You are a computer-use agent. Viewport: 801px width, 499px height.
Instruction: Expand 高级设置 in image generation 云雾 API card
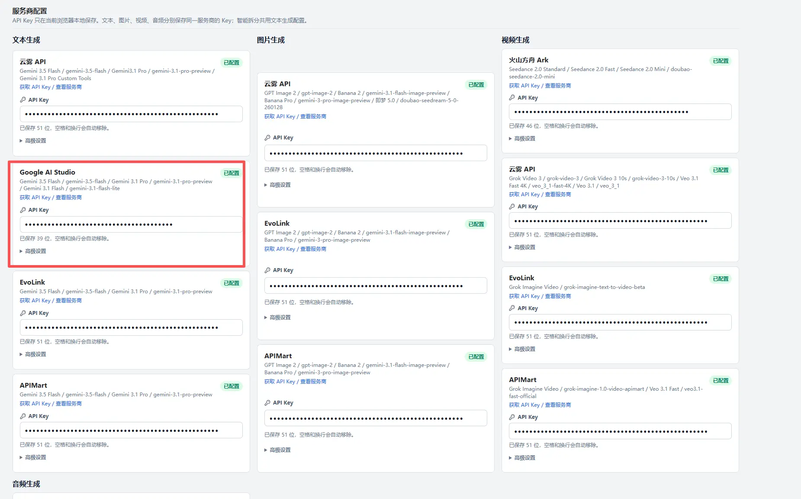tap(277, 185)
